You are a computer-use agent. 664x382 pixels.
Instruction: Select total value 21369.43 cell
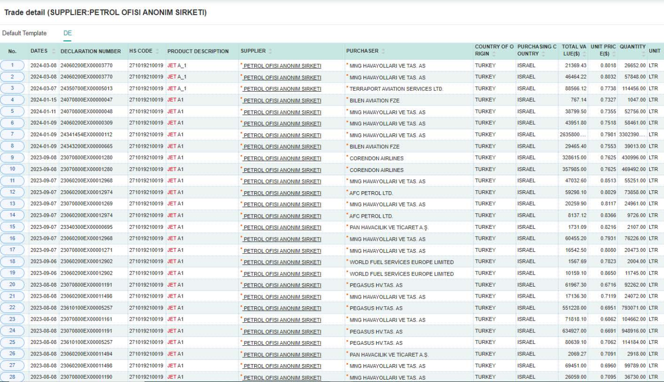pos(575,66)
